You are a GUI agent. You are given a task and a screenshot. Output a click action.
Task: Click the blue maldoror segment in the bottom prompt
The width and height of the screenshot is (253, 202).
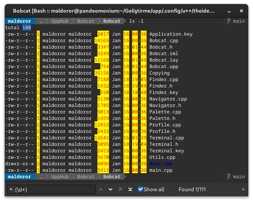19,177
